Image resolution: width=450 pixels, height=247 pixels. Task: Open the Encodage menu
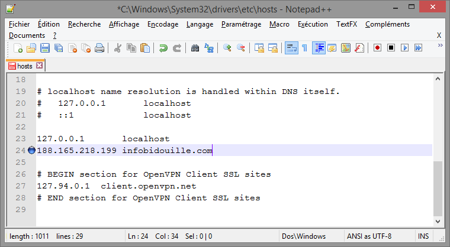click(163, 24)
